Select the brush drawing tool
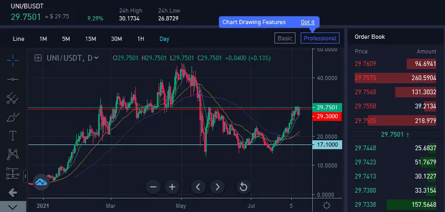The width and height of the screenshot is (445, 212). pyautogui.click(x=13, y=117)
